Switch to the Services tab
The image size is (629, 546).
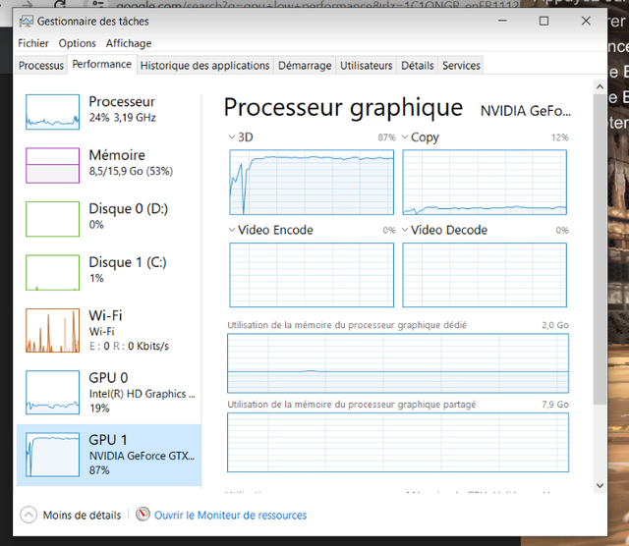tap(461, 66)
